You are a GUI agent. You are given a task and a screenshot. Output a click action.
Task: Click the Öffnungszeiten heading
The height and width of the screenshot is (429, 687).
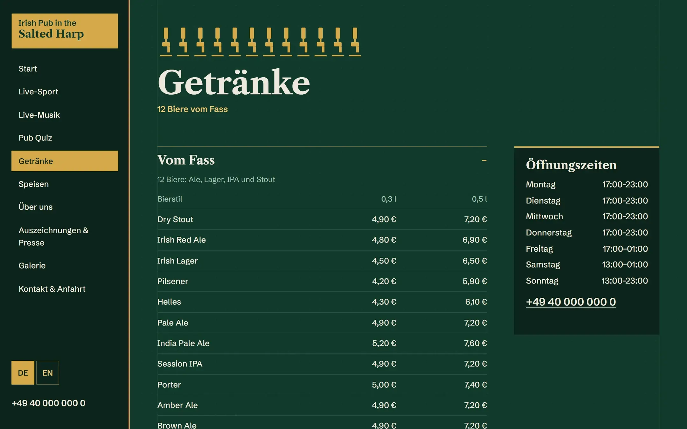pyautogui.click(x=571, y=165)
